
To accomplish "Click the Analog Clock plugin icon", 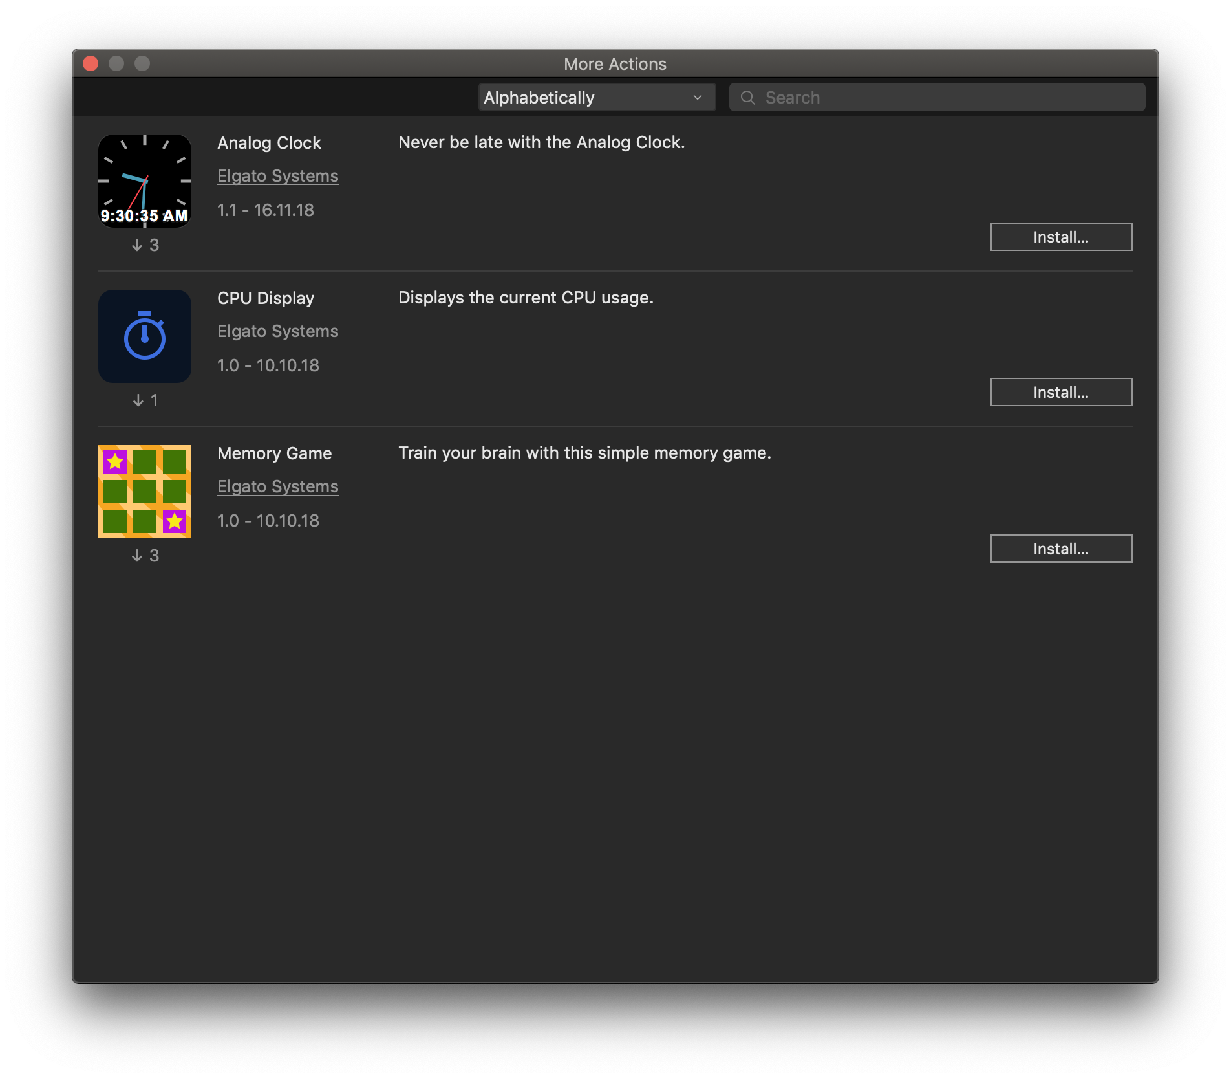I will click(x=145, y=181).
